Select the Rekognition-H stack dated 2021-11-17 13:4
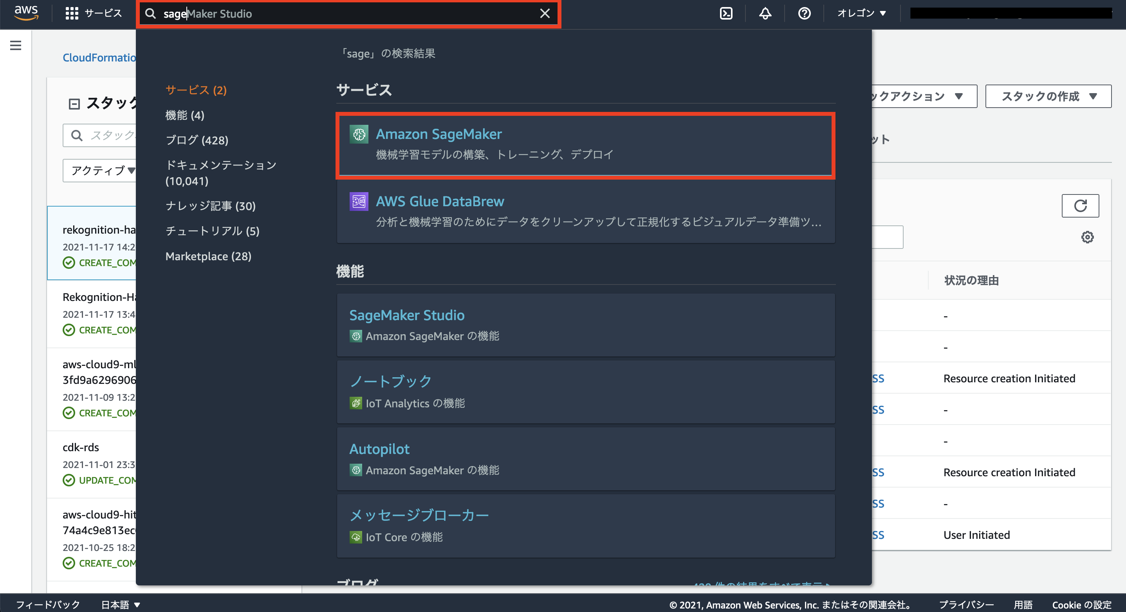The width and height of the screenshot is (1126, 612). (92, 314)
